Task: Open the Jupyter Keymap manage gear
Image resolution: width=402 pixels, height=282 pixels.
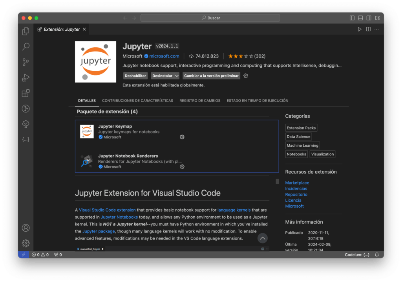Action: click(182, 137)
